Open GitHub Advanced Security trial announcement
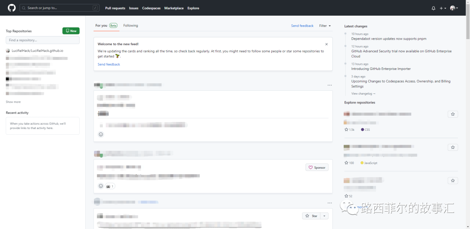Image resolution: width=470 pixels, height=229 pixels. click(x=401, y=54)
